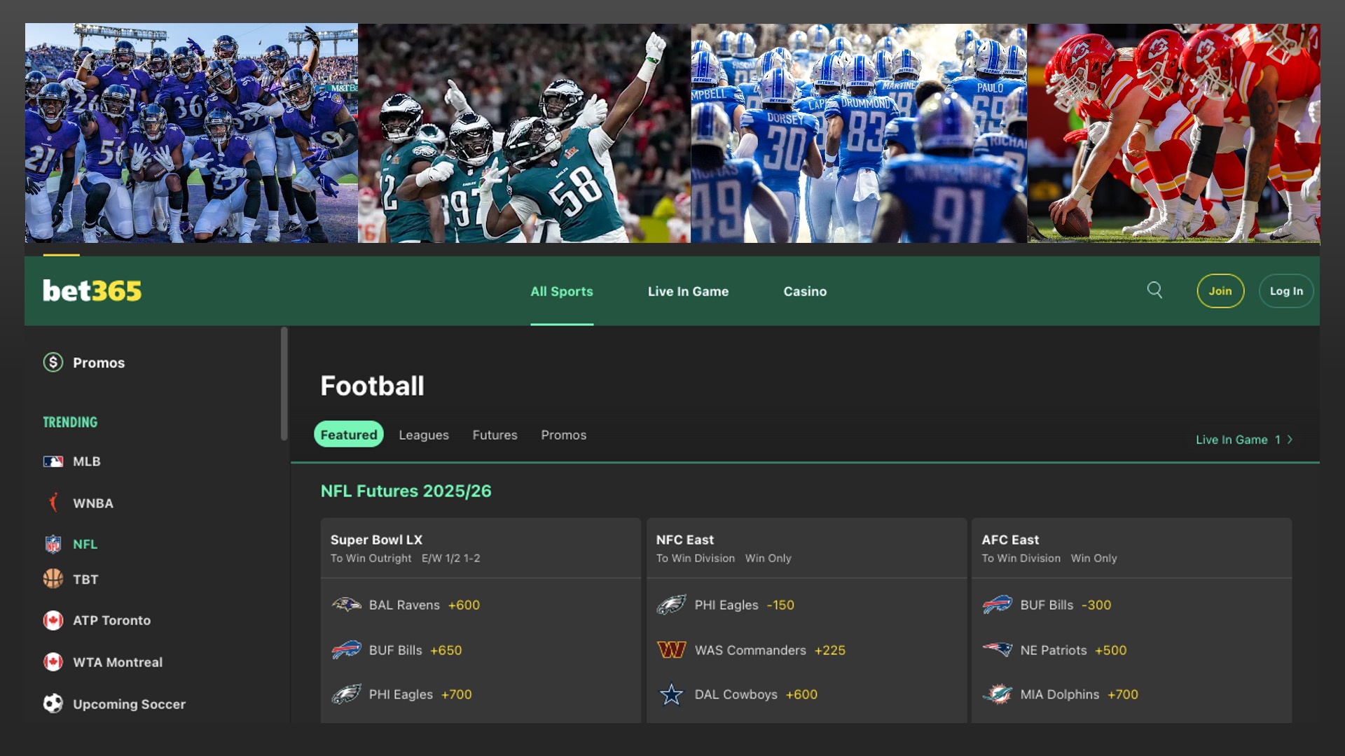
Task: Click the bet365 logo
Action: click(92, 290)
